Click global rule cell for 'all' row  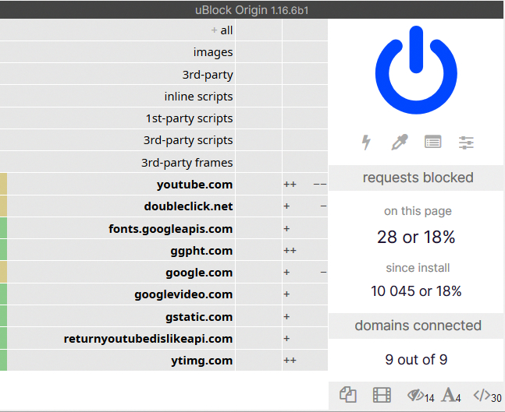click(258, 30)
